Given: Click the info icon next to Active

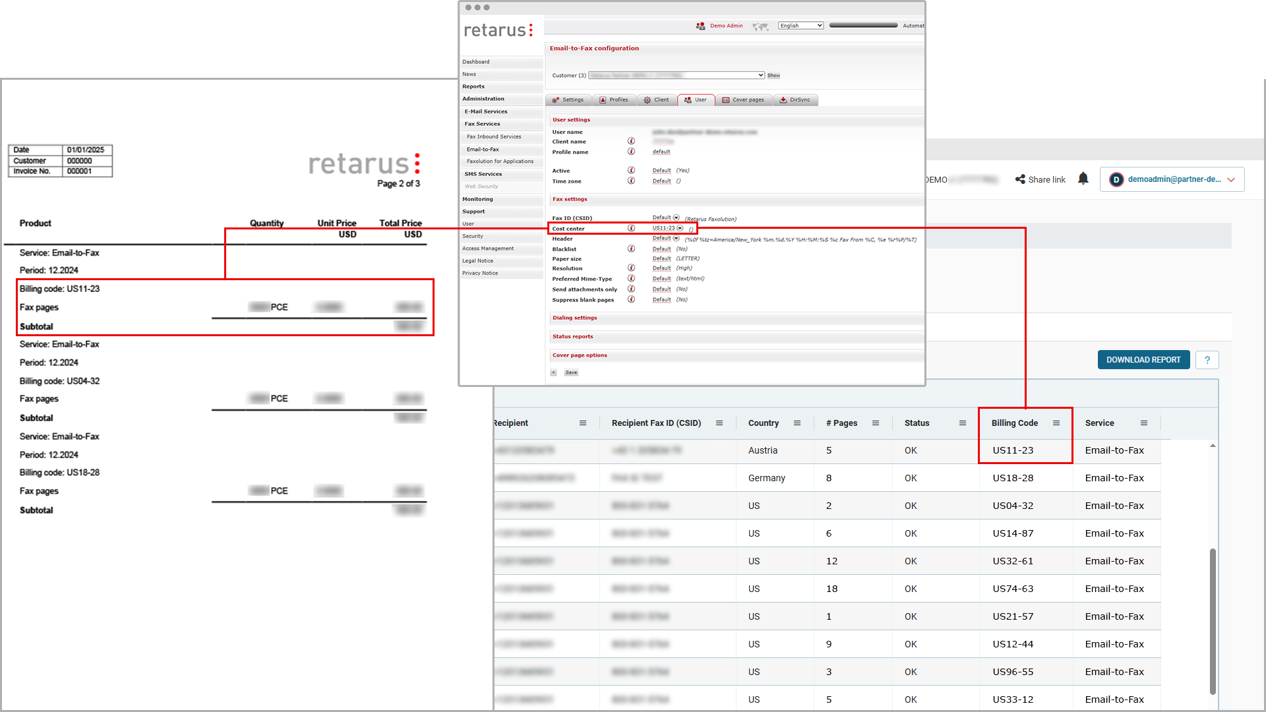Looking at the screenshot, I should (x=631, y=170).
